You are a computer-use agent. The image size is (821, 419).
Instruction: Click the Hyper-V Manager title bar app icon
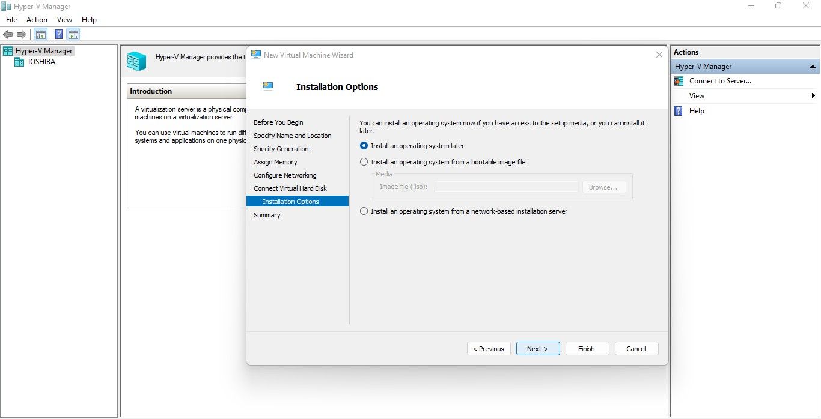[x=6, y=6]
